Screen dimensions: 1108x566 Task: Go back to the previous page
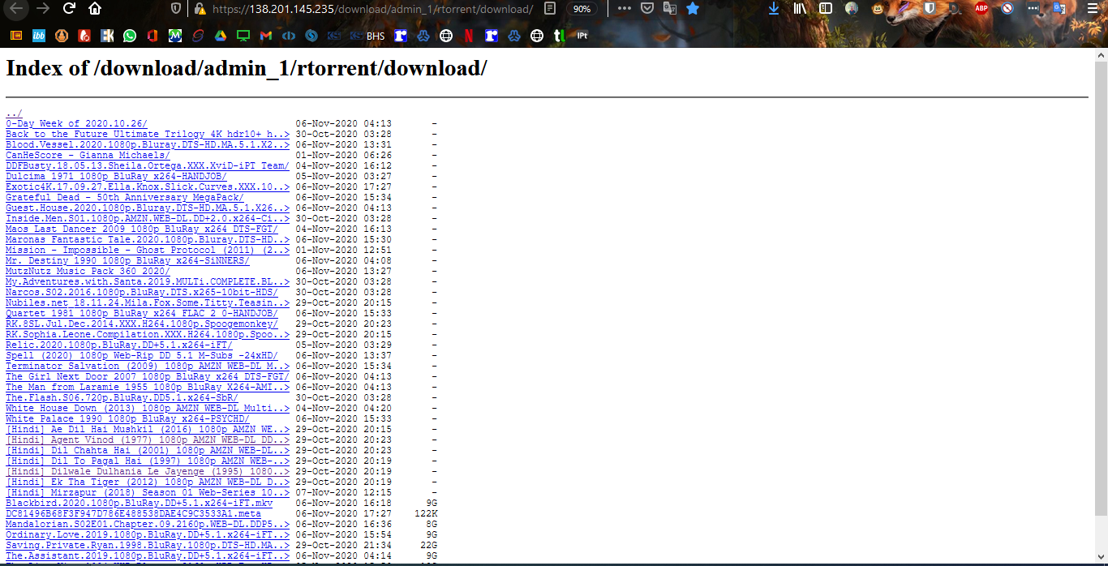tap(16, 9)
